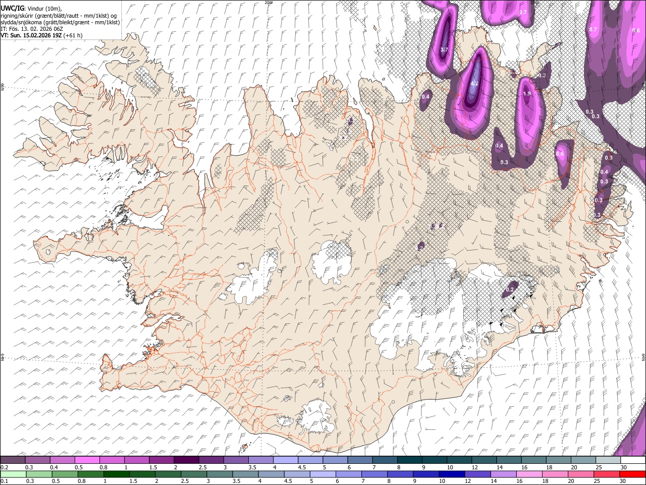Pick the bright red 30 swatch in lower scale

[633, 474]
